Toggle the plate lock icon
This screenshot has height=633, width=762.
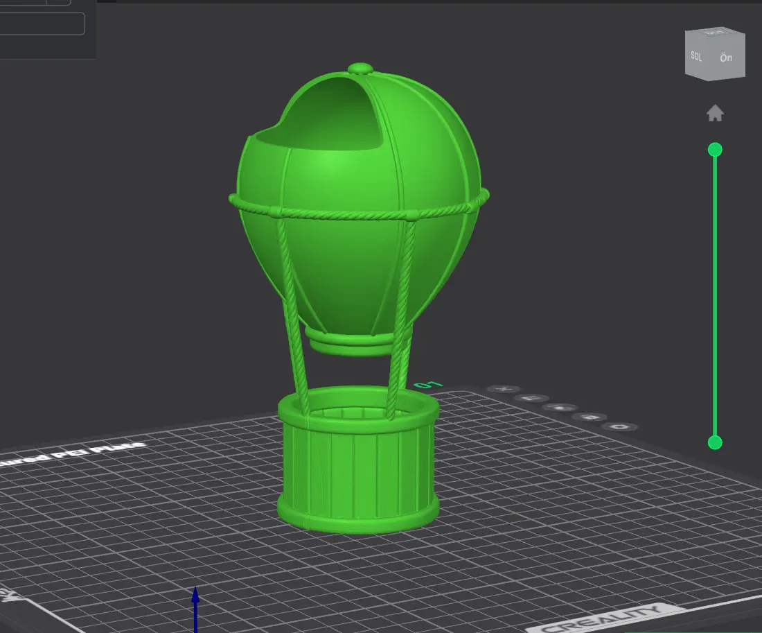click(589, 417)
